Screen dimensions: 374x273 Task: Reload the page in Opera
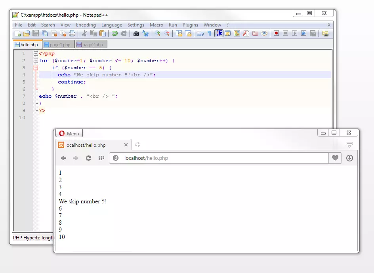pos(88,158)
